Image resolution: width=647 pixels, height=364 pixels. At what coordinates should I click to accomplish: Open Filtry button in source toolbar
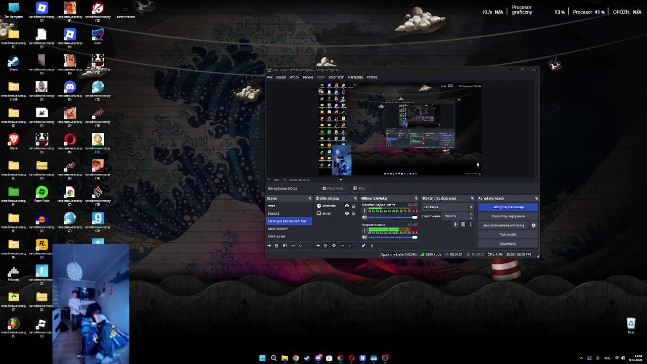pyautogui.click(x=359, y=189)
